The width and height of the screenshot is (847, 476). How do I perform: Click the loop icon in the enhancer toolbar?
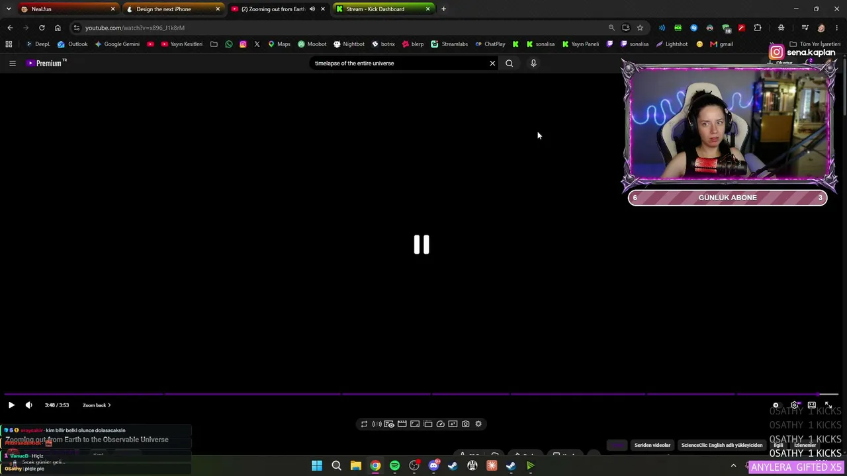(x=364, y=424)
